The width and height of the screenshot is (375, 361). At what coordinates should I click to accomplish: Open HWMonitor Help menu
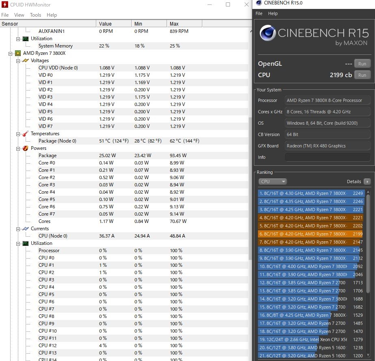(52, 15)
